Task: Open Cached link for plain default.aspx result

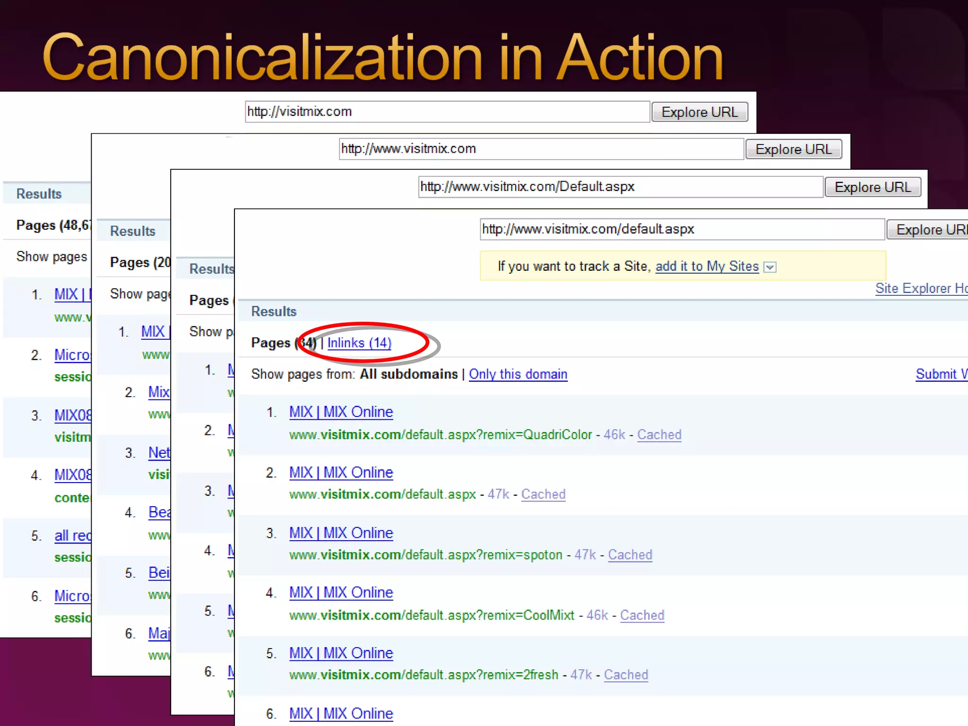Action: 543,494
